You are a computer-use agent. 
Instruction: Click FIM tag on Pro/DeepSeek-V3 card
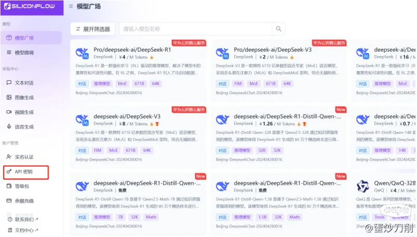[238, 84]
